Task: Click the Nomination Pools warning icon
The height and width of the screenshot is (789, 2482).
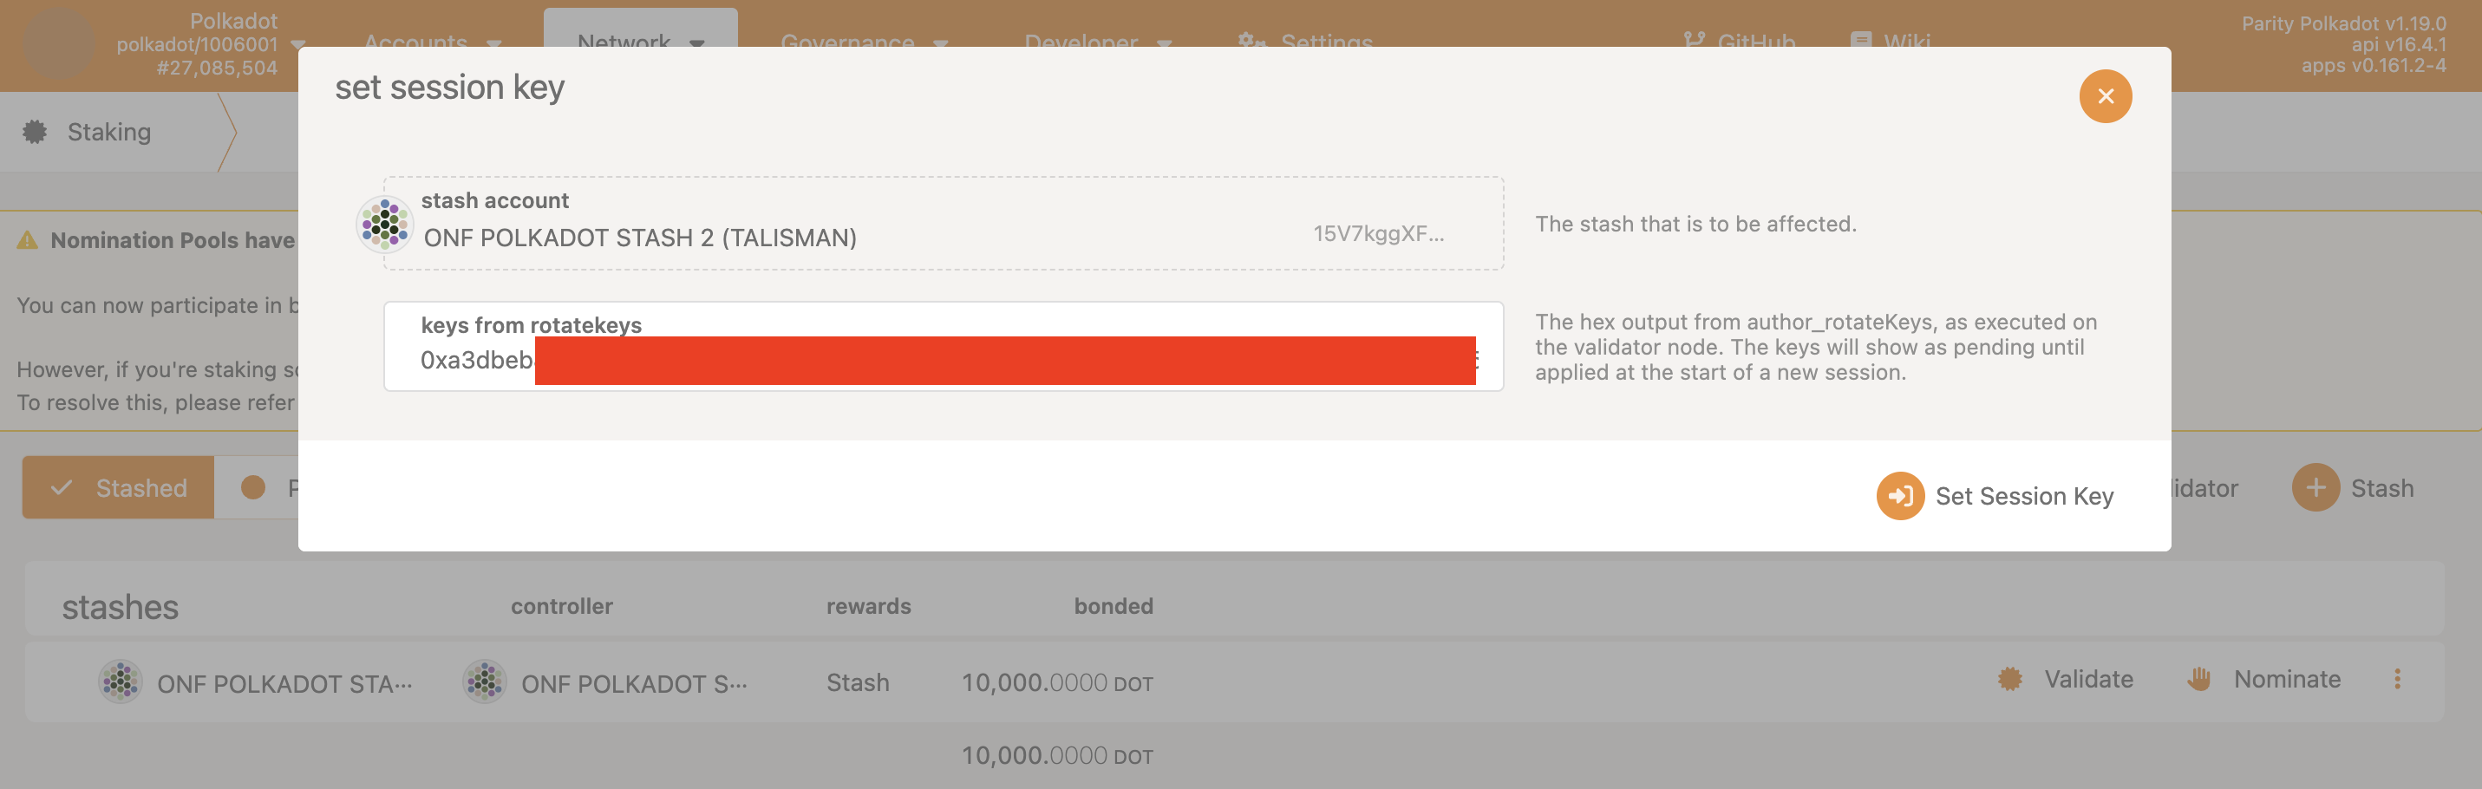Action: click(27, 240)
